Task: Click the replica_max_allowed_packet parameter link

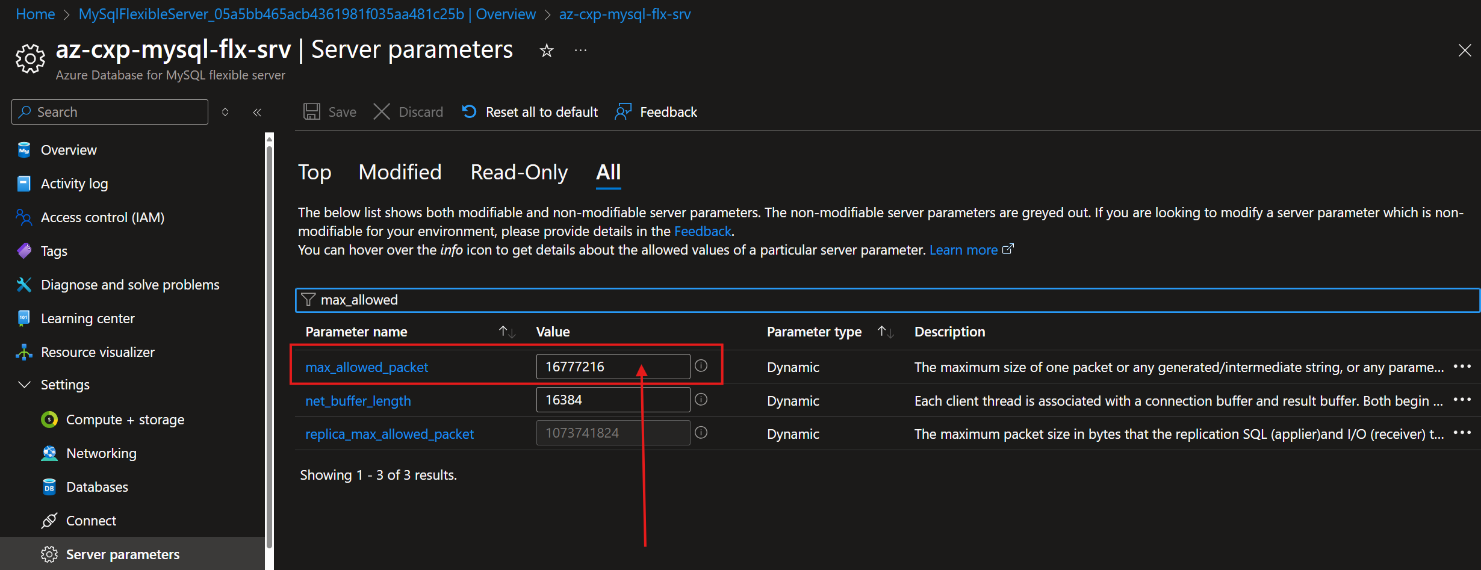Action: [390, 434]
